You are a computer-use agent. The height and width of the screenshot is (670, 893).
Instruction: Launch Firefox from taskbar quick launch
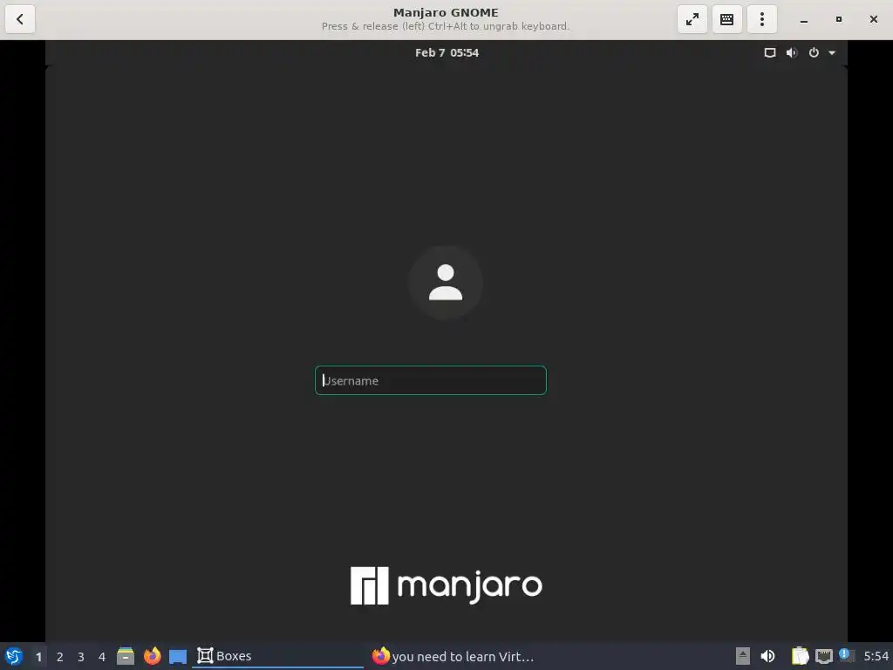(152, 656)
